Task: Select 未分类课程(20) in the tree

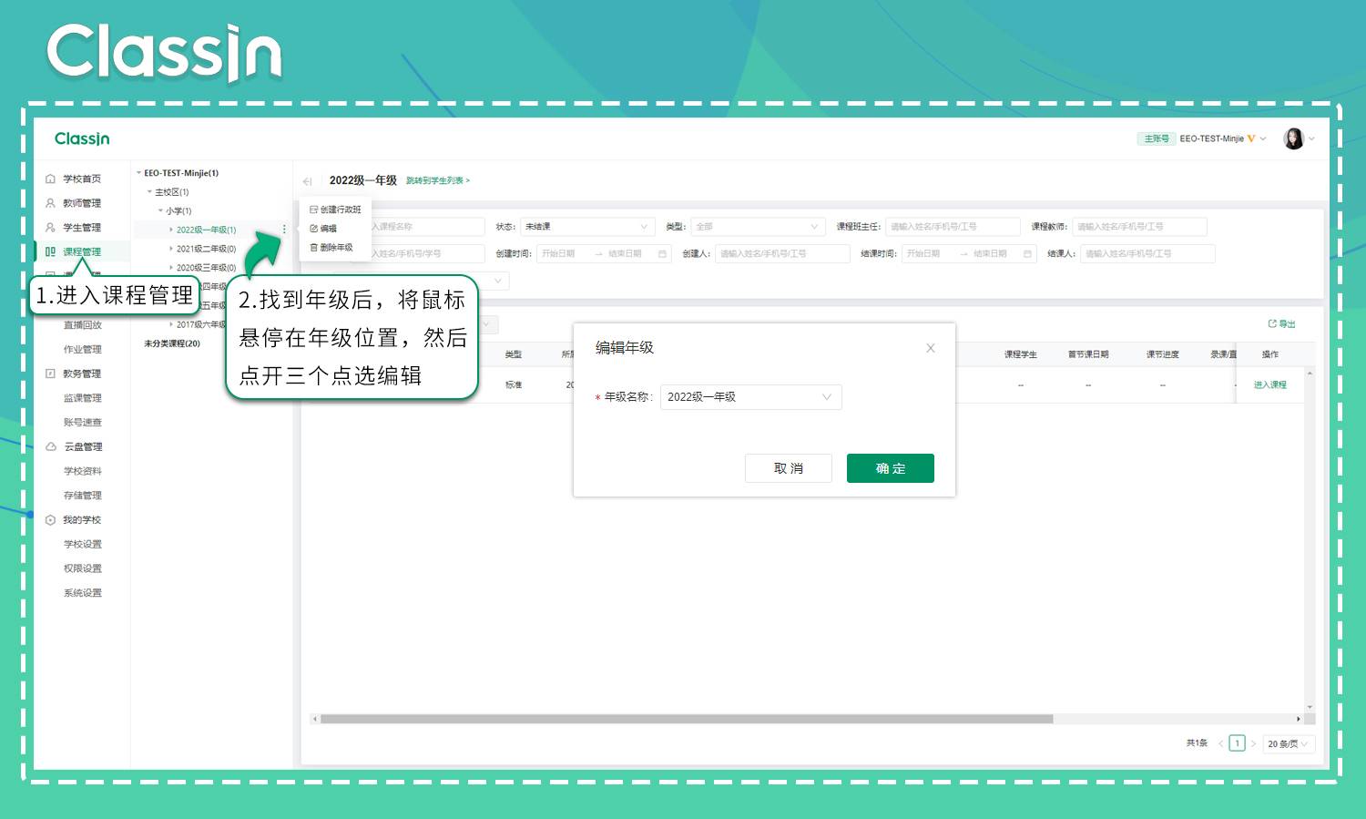Action: pos(172,343)
